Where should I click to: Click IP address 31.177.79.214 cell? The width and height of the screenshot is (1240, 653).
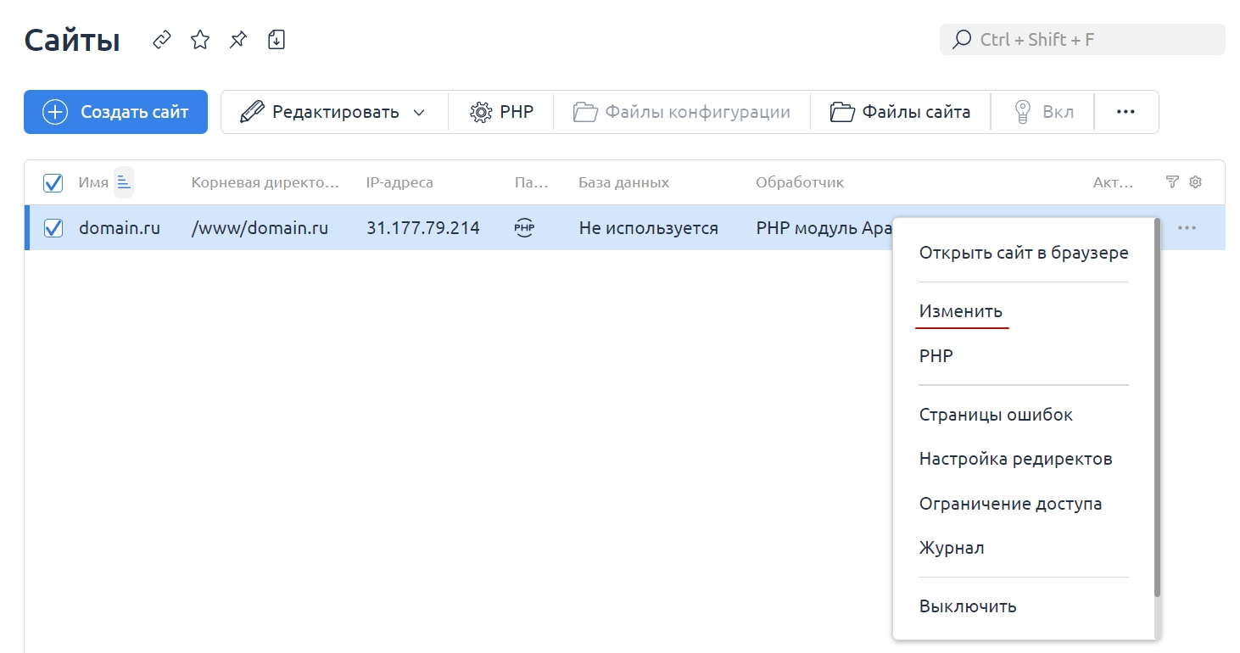423,228
